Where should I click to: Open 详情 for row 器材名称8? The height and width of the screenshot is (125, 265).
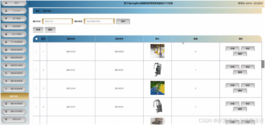click(232, 48)
